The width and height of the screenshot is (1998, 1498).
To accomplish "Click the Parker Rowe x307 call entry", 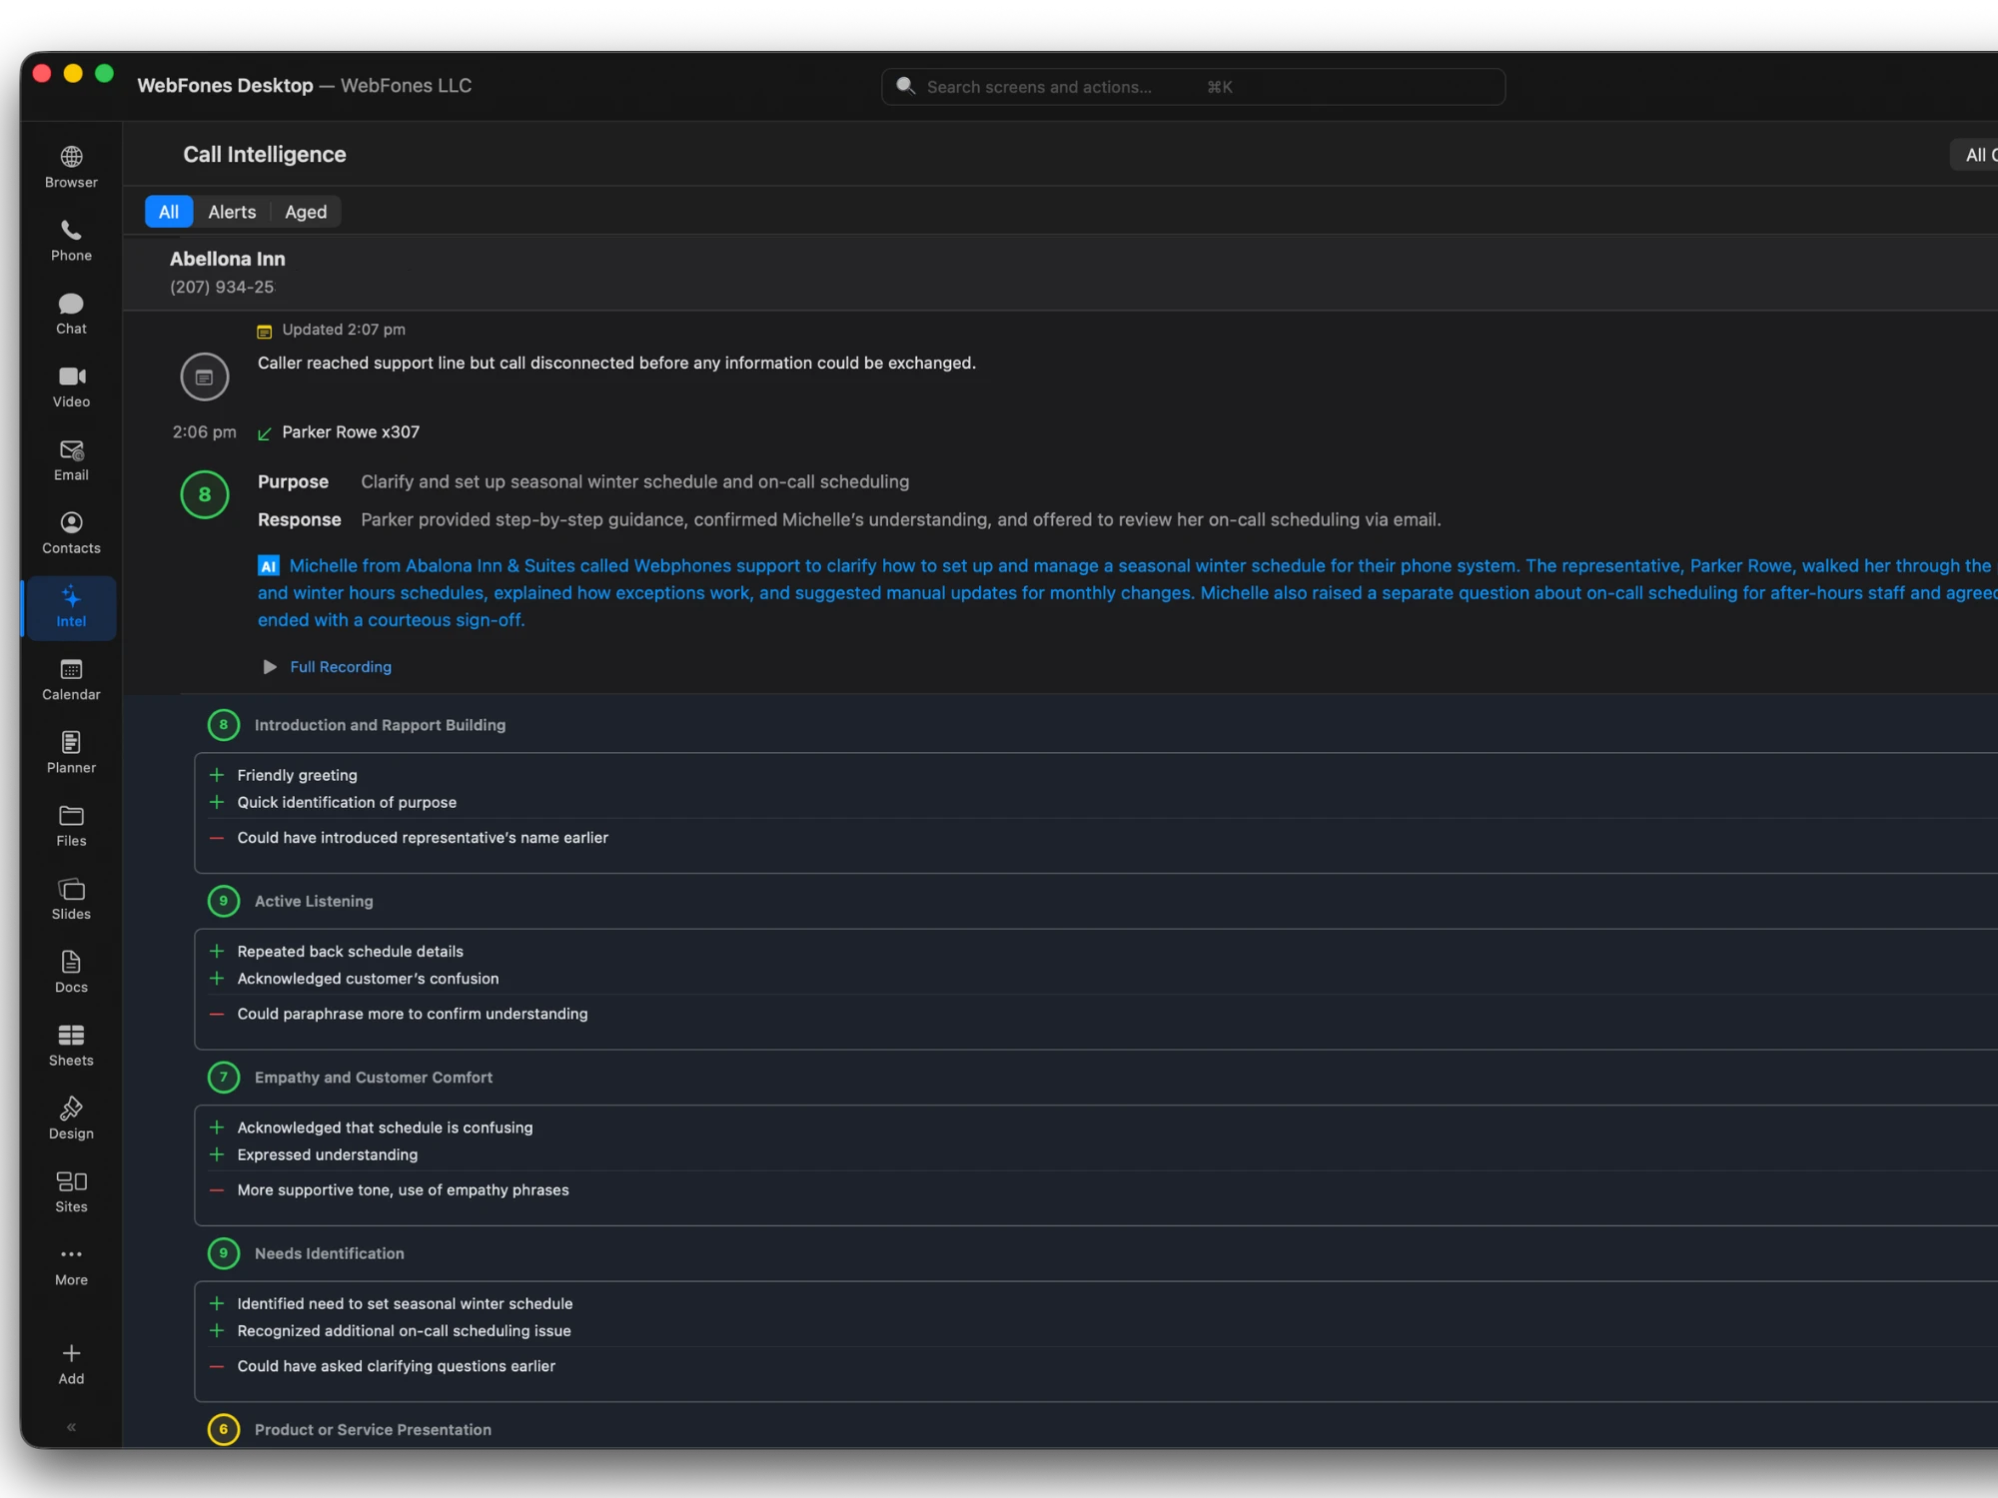I will coord(351,432).
